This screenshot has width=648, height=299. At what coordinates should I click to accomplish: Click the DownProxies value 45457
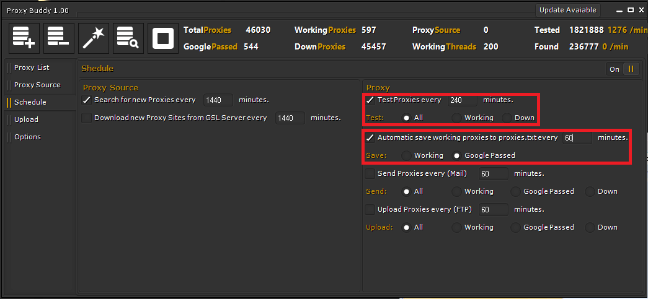(x=373, y=47)
